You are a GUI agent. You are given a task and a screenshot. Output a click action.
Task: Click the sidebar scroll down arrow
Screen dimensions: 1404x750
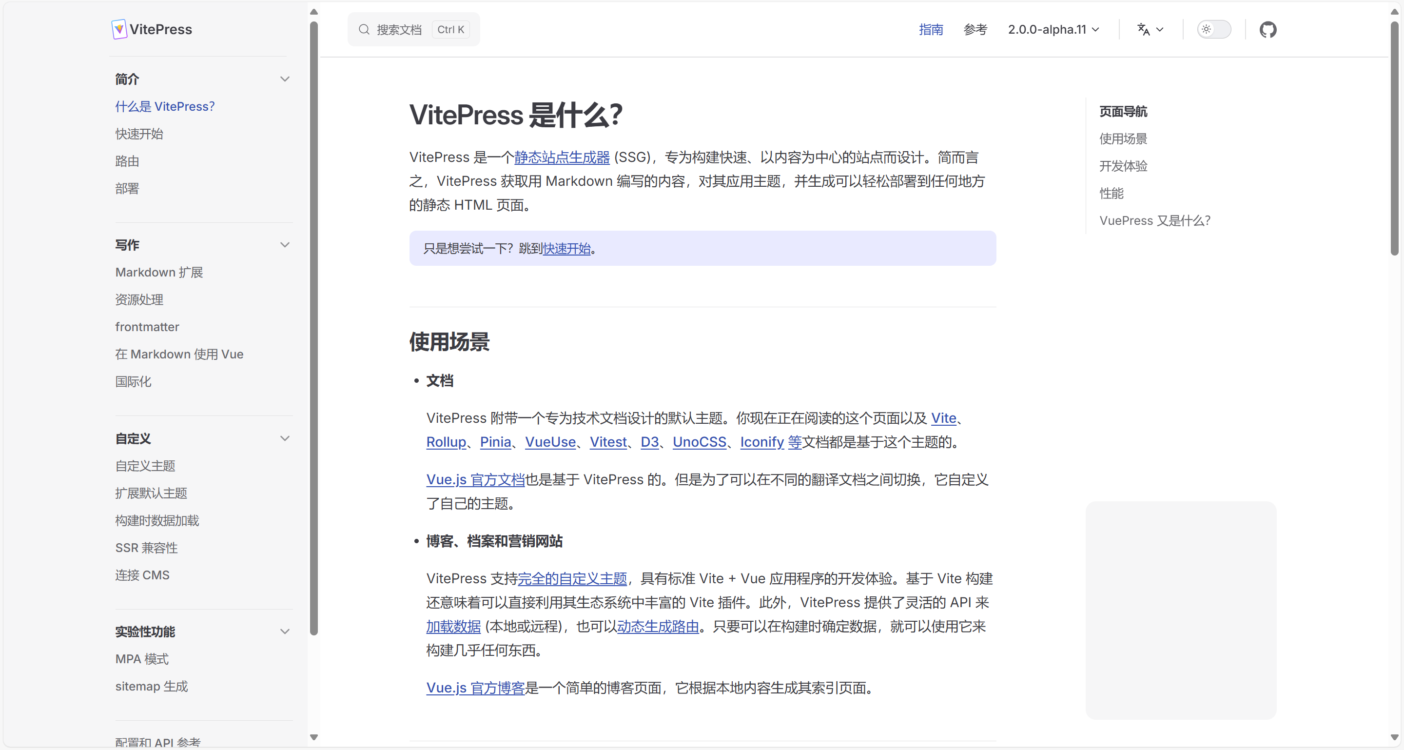tap(314, 737)
